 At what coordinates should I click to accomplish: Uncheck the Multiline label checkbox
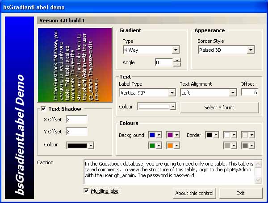[86, 191]
